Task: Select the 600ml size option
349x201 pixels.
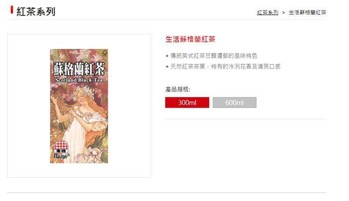Action: [234, 102]
